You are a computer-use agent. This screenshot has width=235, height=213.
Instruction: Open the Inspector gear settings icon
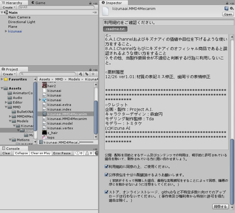pos(232,8)
